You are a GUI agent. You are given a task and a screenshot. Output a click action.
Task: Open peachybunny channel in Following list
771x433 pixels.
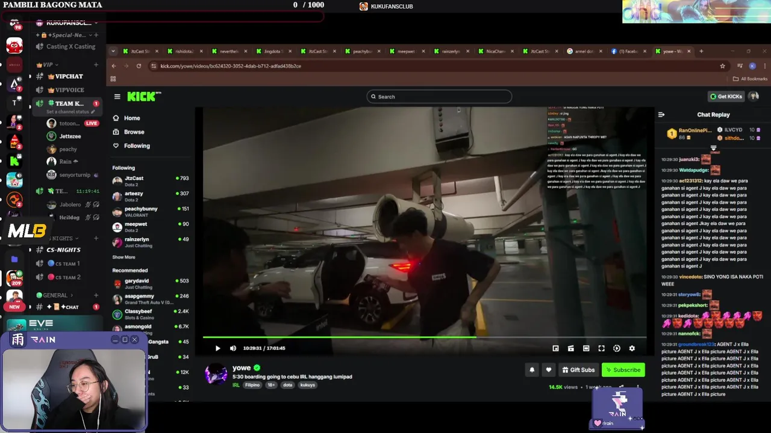point(151,211)
